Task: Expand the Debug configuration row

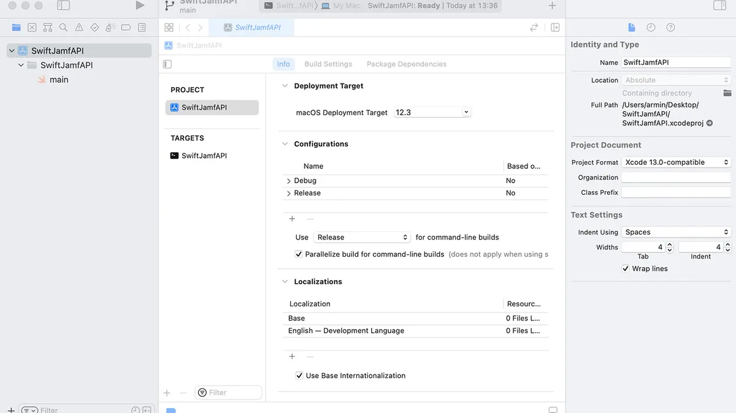Action: [288, 180]
